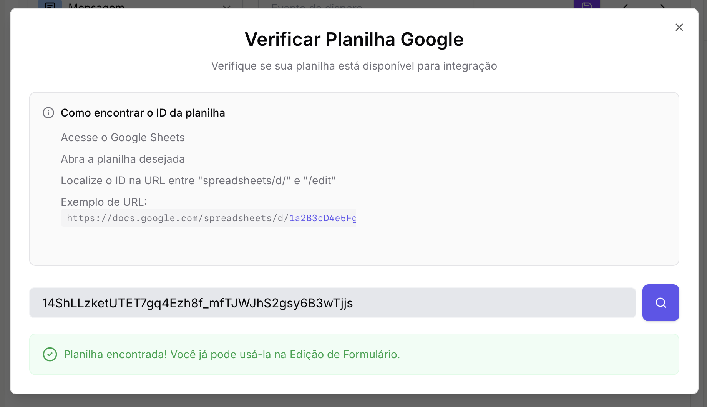The height and width of the screenshot is (407, 707).
Task: Click the left chevron arrow at top
Action: coord(626,6)
